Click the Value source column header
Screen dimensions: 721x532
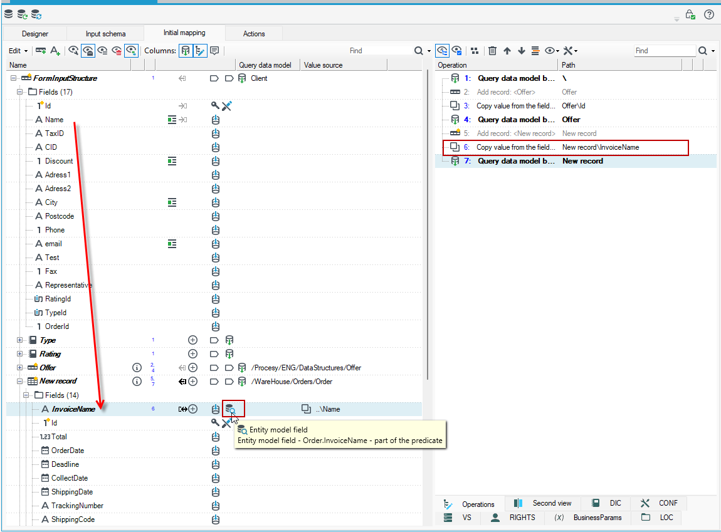click(344, 65)
